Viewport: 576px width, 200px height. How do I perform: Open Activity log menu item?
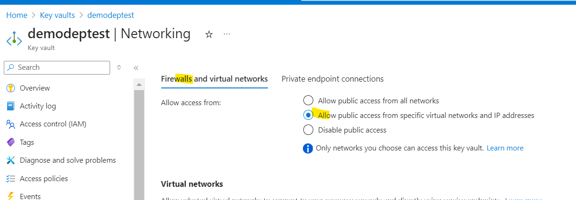click(38, 106)
